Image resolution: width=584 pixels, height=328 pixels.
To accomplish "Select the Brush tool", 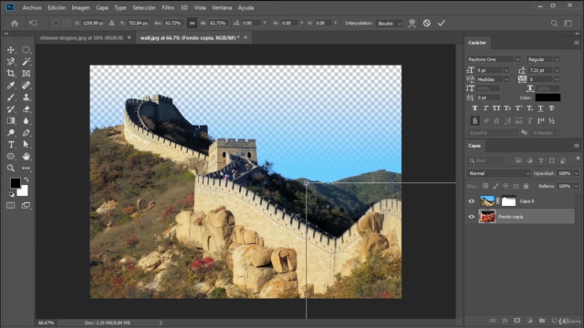I will click(x=11, y=97).
